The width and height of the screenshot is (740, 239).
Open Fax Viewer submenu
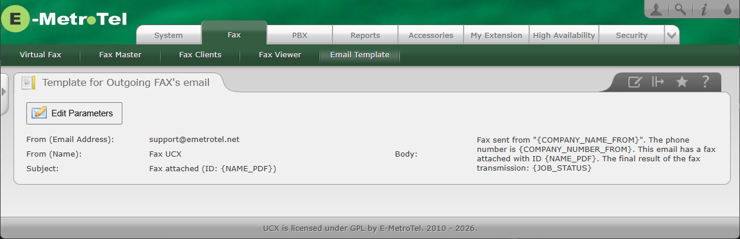[x=280, y=55]
